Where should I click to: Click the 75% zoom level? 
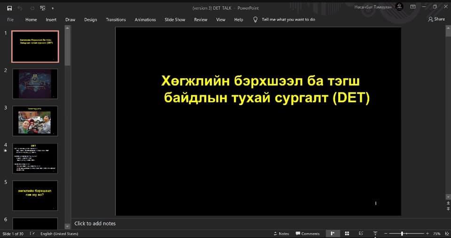click(x=436, y=233)
